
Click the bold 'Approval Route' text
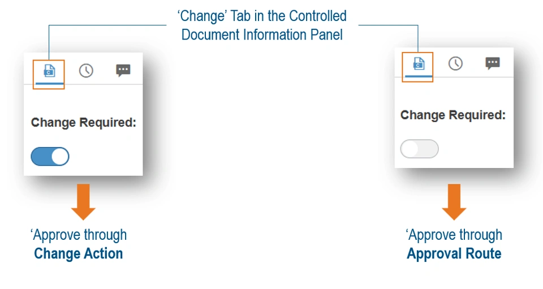coord(454,253)
